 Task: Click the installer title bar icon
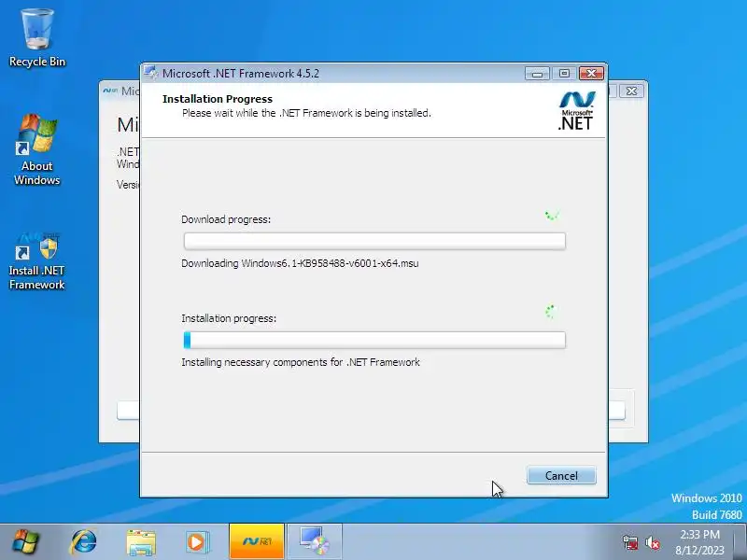(150, 73)
